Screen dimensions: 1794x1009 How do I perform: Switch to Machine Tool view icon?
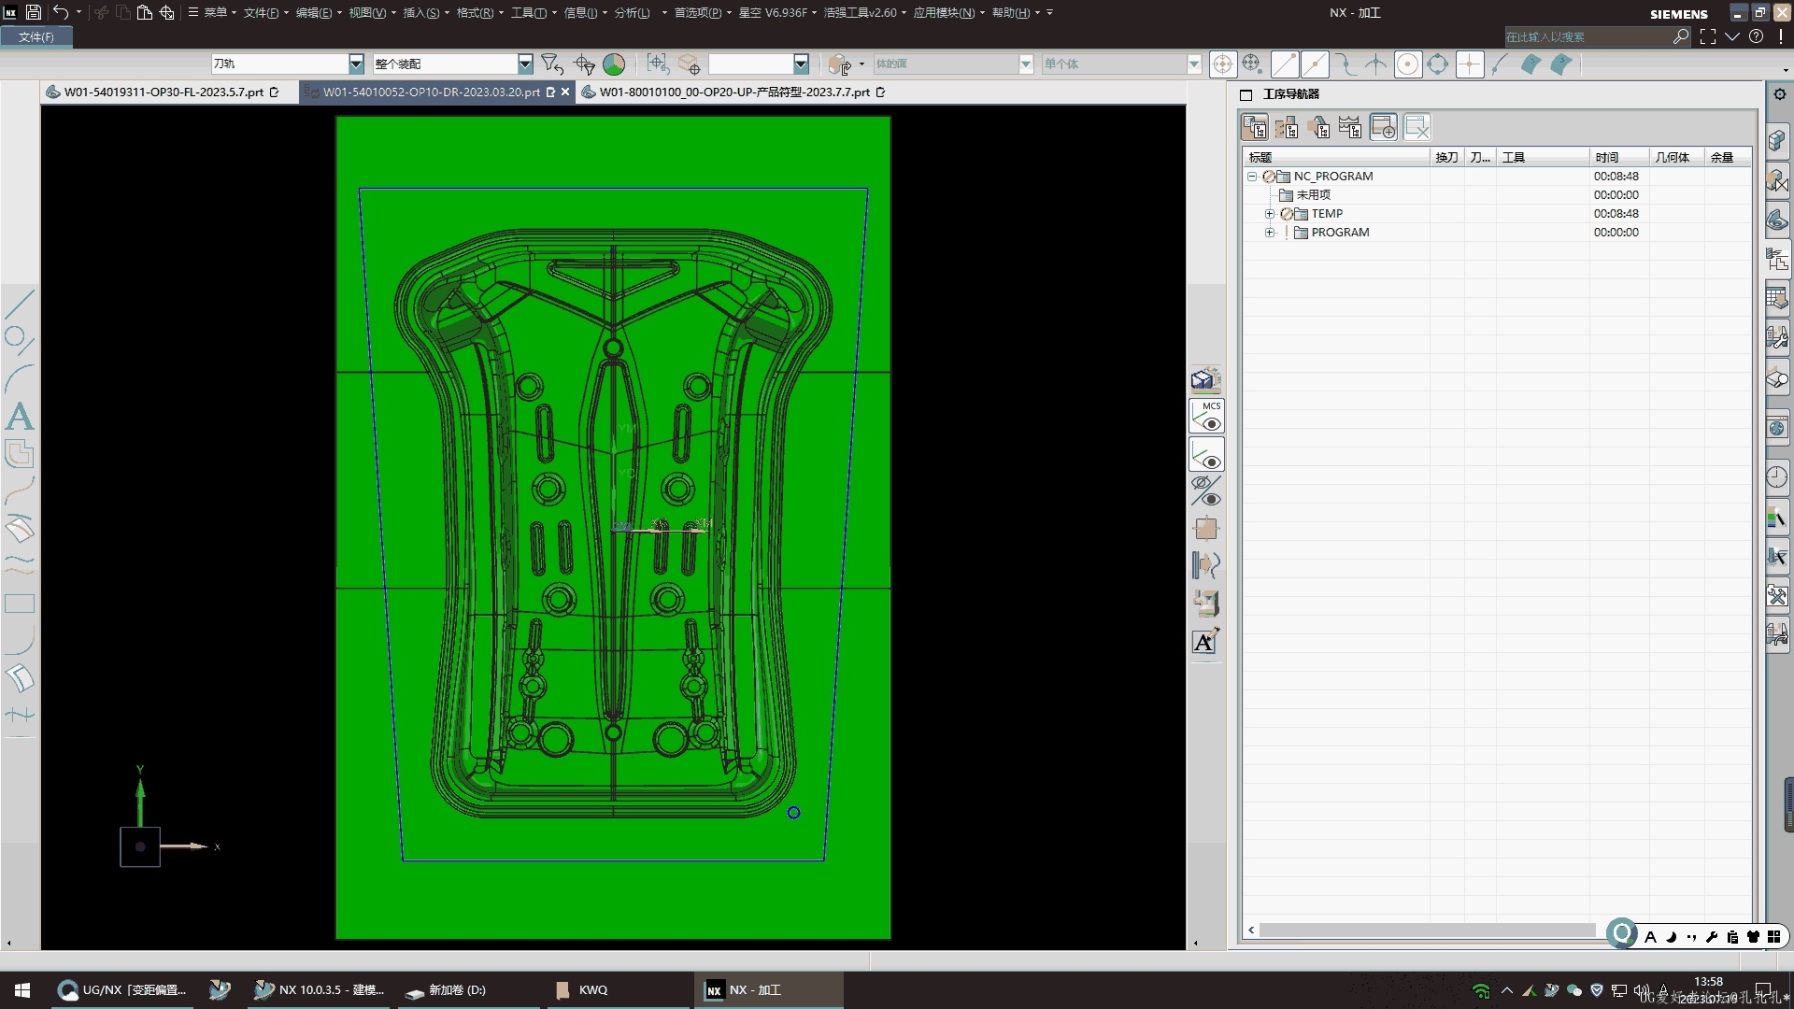pos(1287,127)
